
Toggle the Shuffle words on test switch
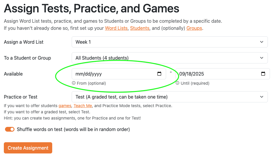coord(10,129)
